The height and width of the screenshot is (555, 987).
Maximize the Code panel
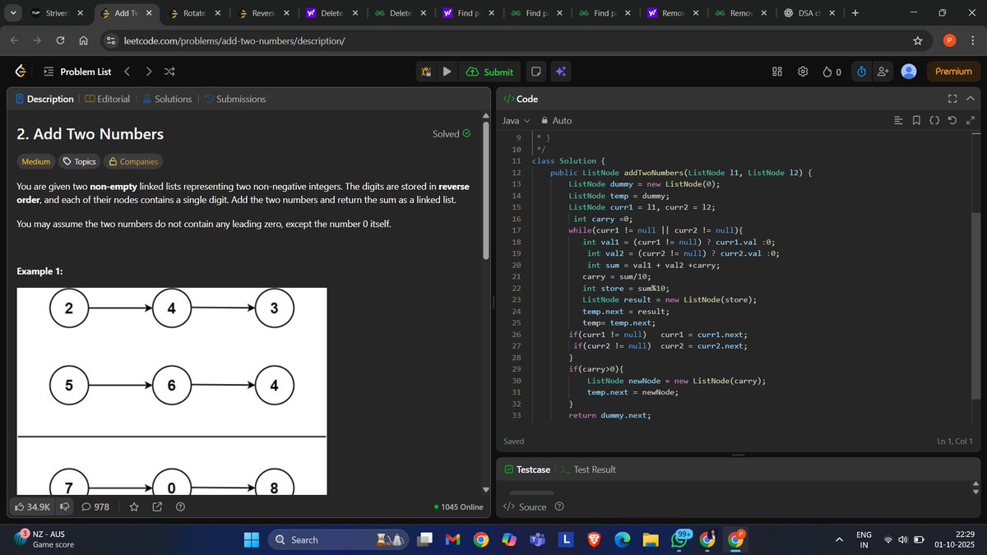(x=952, y=99)
